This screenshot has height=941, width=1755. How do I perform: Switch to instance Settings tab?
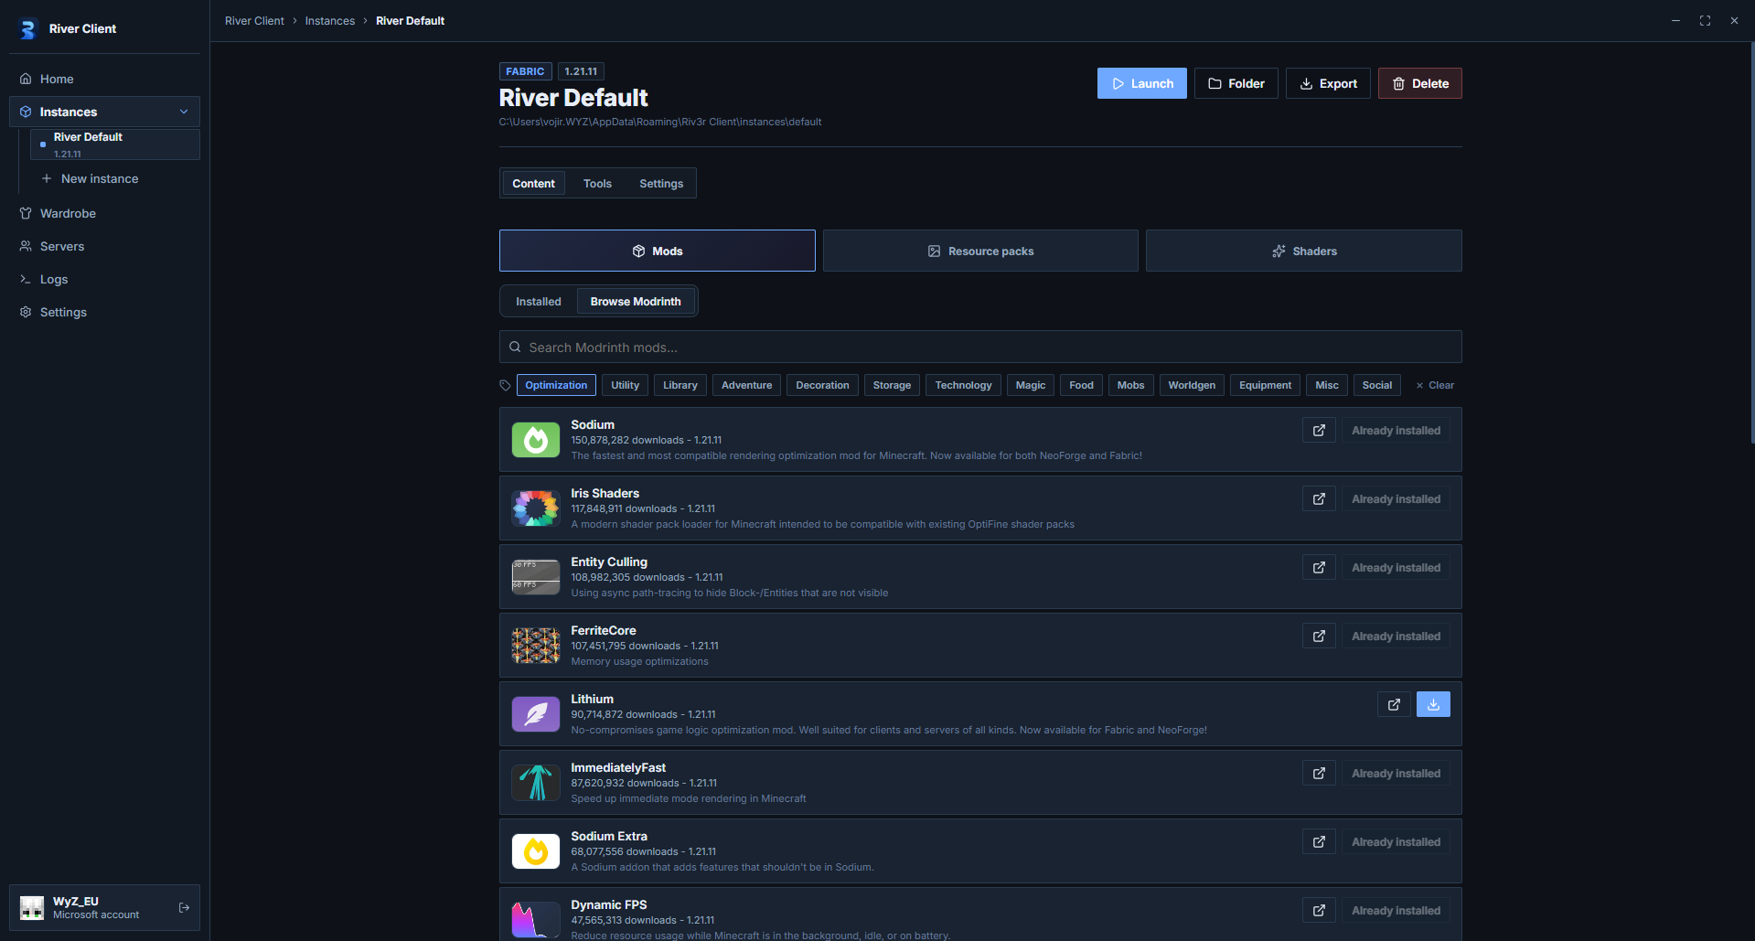tap(661, 183)
